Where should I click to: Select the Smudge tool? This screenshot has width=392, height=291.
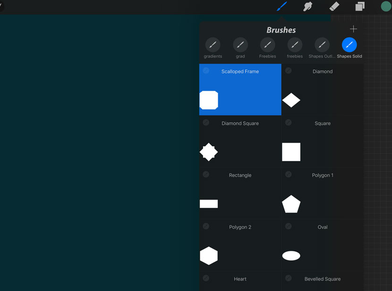point(307,7)
